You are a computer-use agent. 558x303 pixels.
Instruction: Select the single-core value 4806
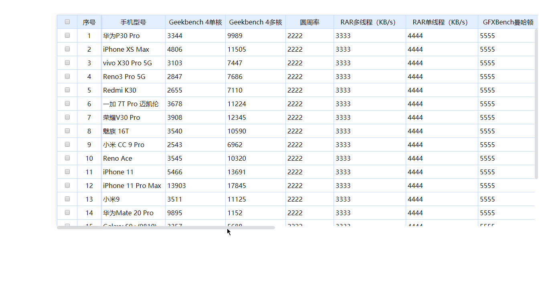[195, 49]
